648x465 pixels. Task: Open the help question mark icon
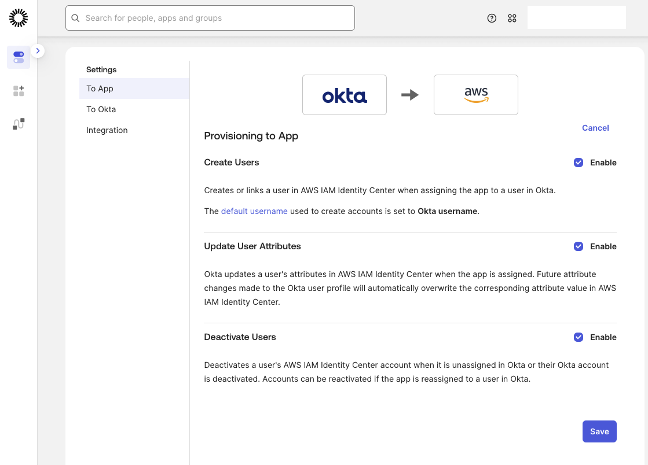492,18
